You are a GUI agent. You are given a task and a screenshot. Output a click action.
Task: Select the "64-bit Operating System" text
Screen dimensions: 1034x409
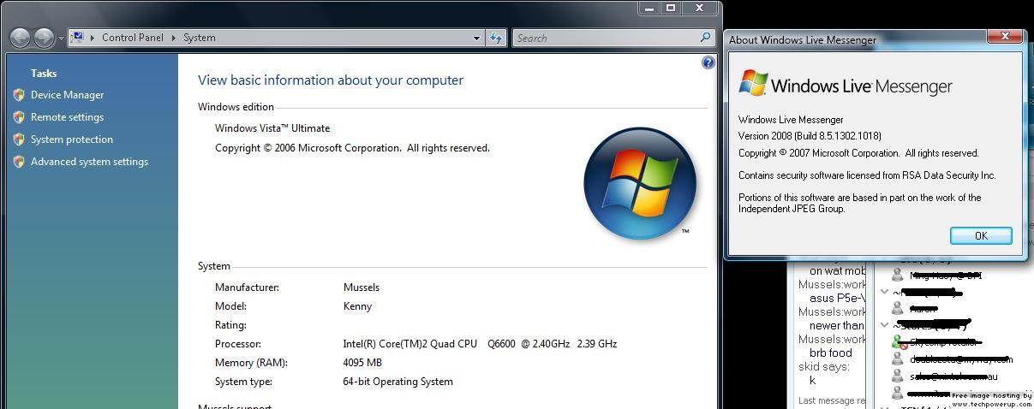coord(398,382)
